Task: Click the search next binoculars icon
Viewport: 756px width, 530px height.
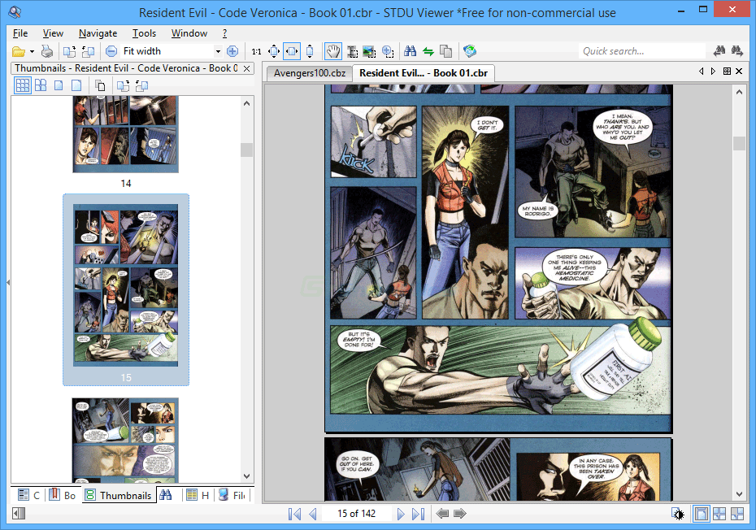Action: coord(737,51)
